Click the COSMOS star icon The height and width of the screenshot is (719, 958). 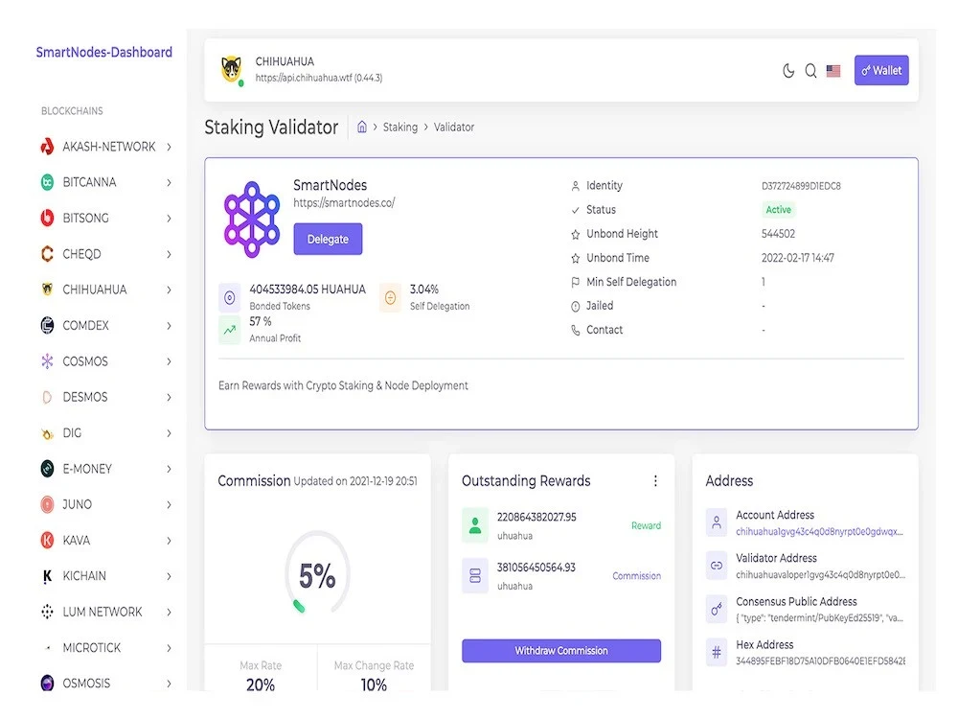pos(47,361)
